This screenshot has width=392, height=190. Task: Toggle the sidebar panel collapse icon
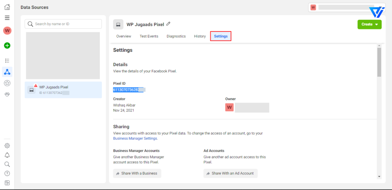(7, 183)
